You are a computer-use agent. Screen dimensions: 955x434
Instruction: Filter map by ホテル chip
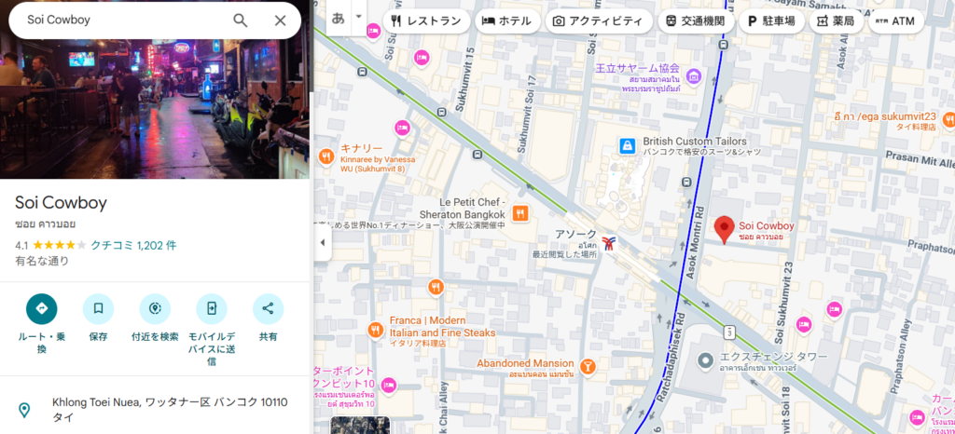pyautogui.click(x=507, y=21)
